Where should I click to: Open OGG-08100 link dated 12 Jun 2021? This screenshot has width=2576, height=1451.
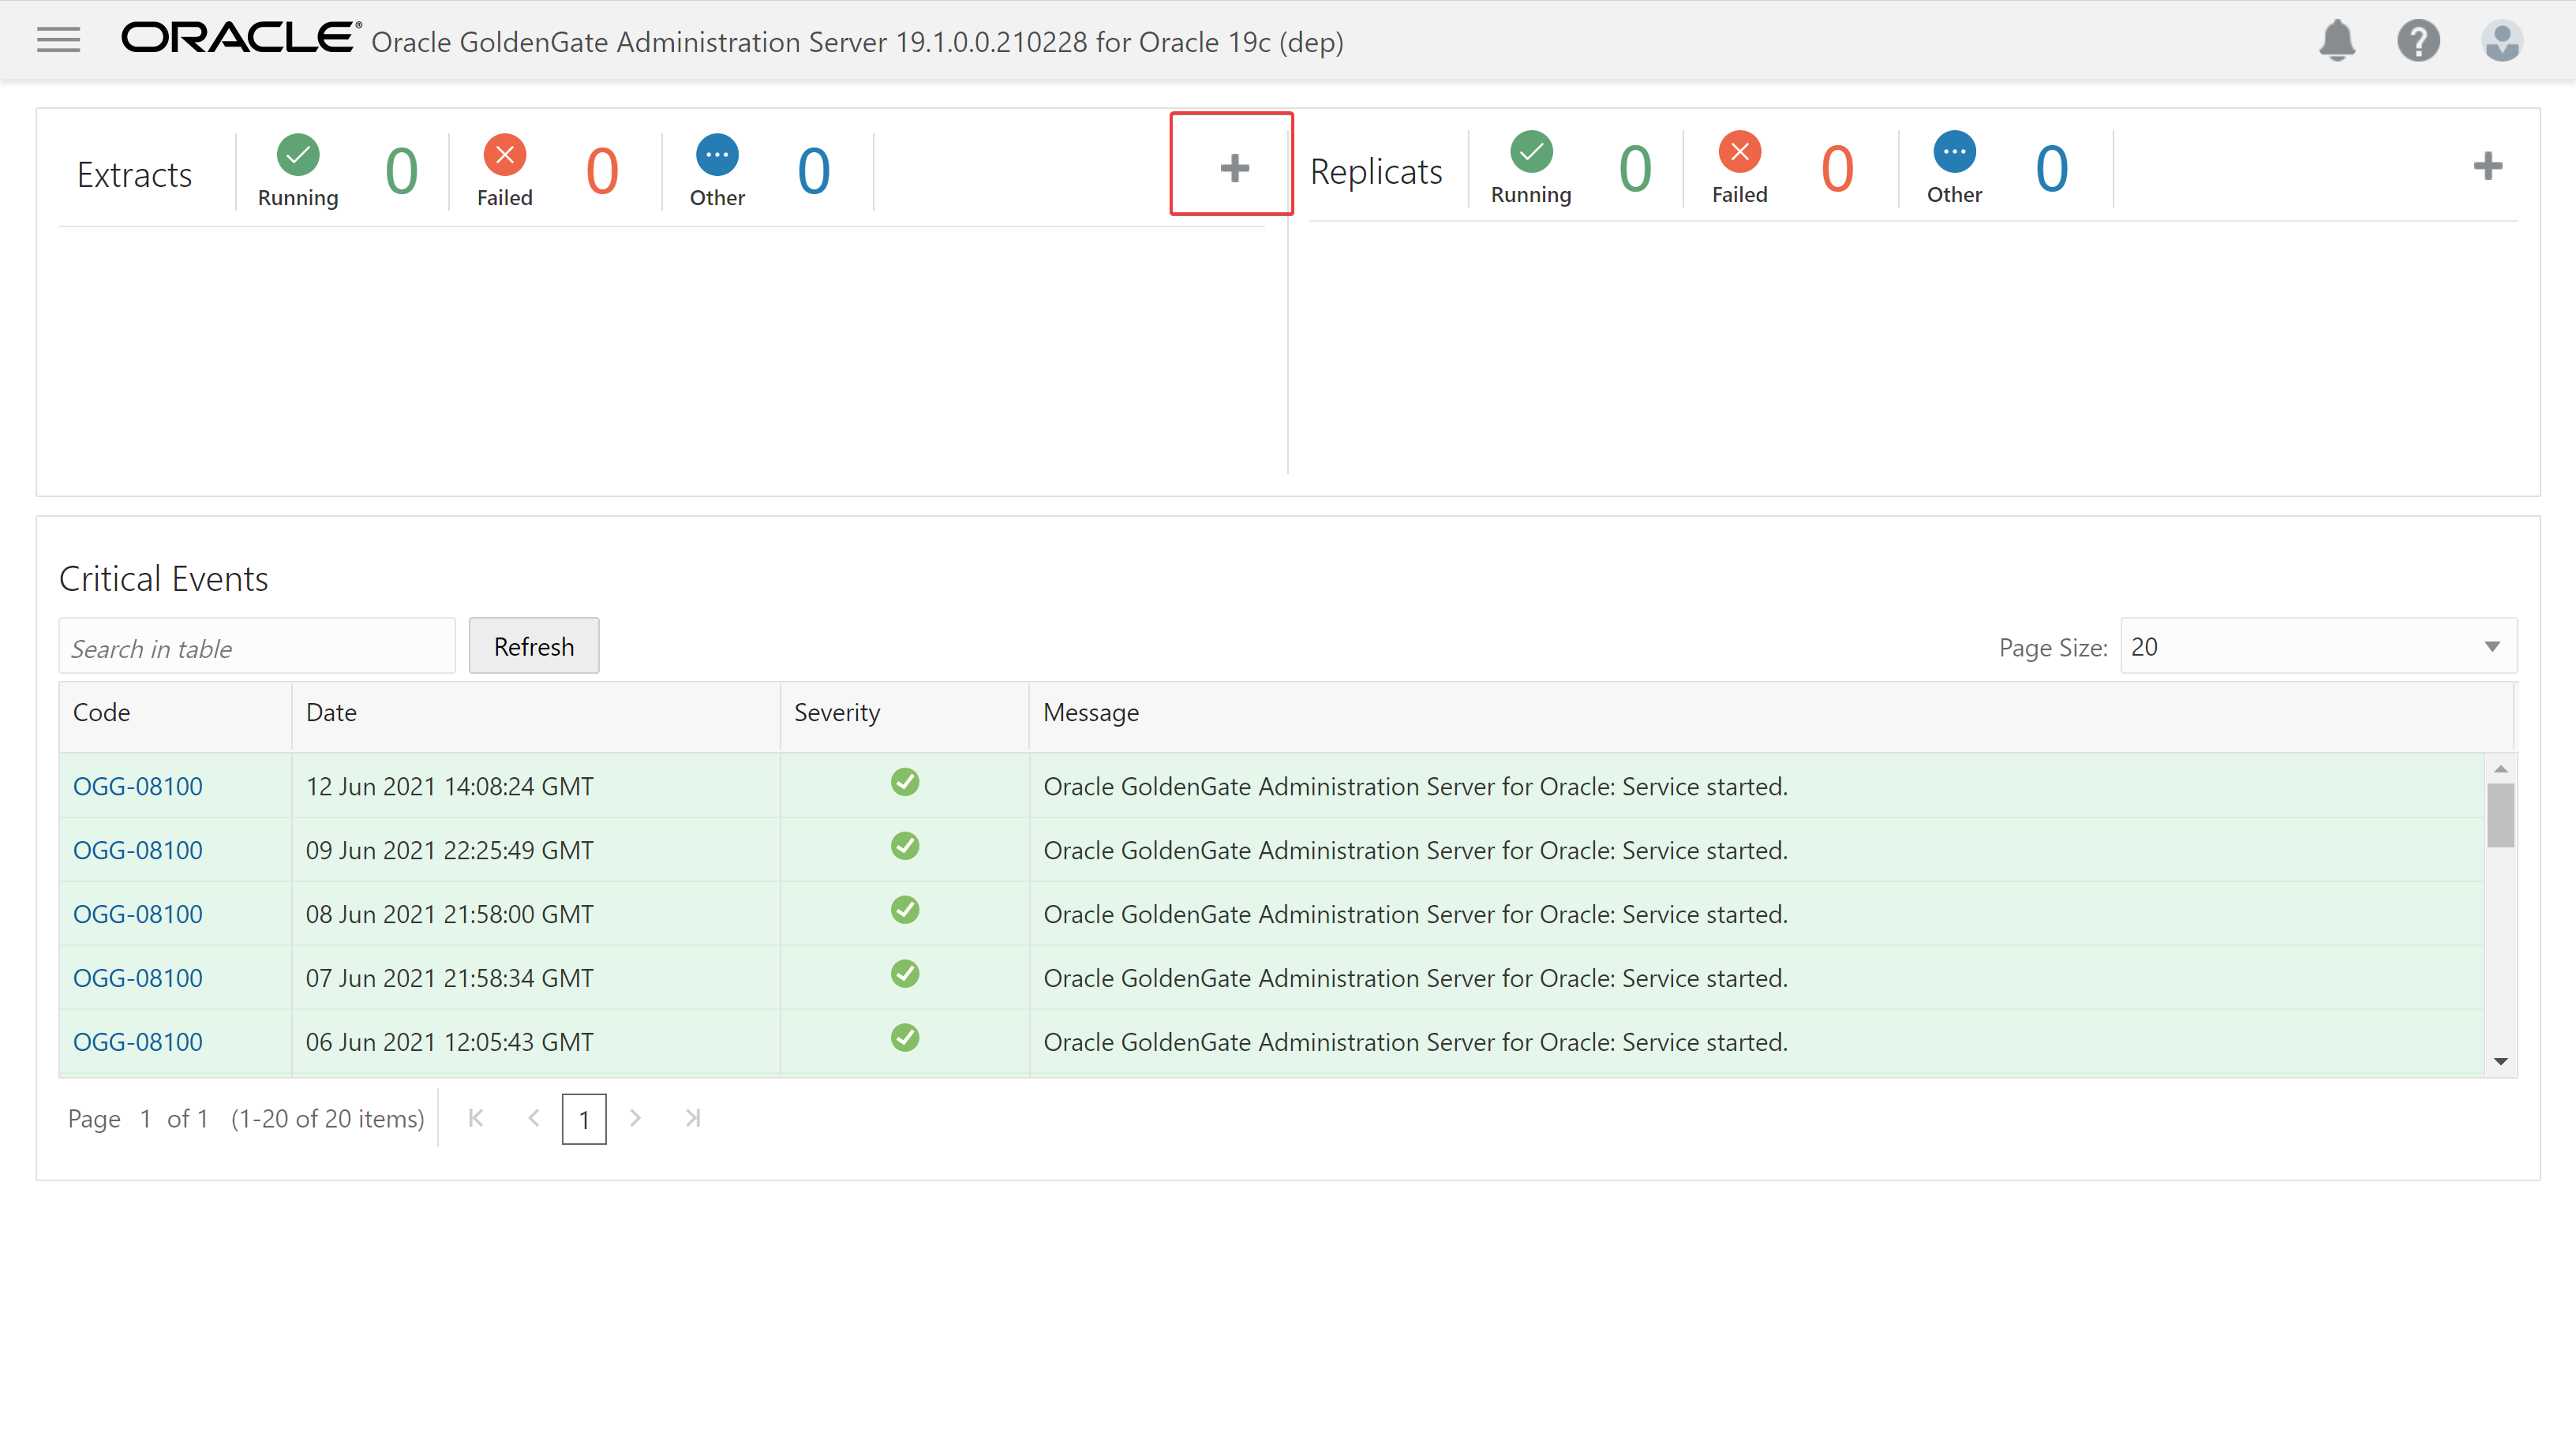pos(137,786)
